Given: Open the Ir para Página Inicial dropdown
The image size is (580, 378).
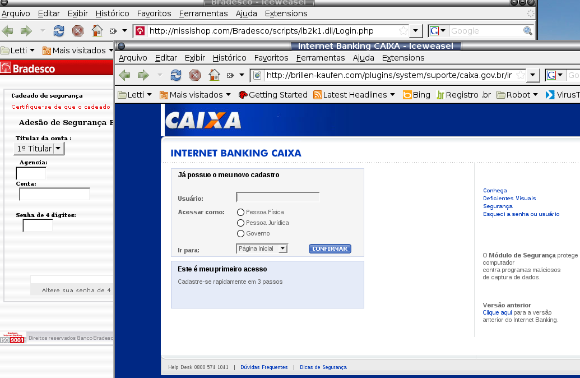Looking at the screenshot, I should pos(262,249).
